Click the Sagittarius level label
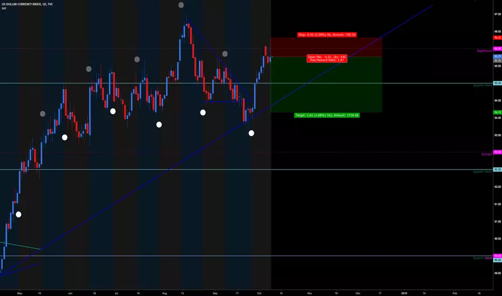 [484, 51]
